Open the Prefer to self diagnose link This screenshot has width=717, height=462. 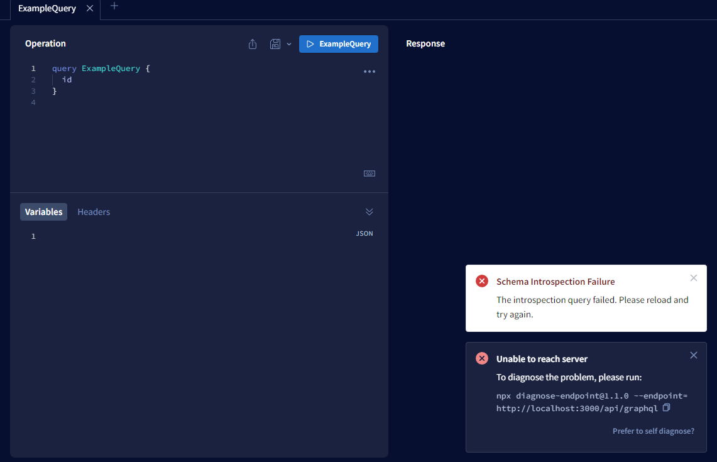(654, 431)
